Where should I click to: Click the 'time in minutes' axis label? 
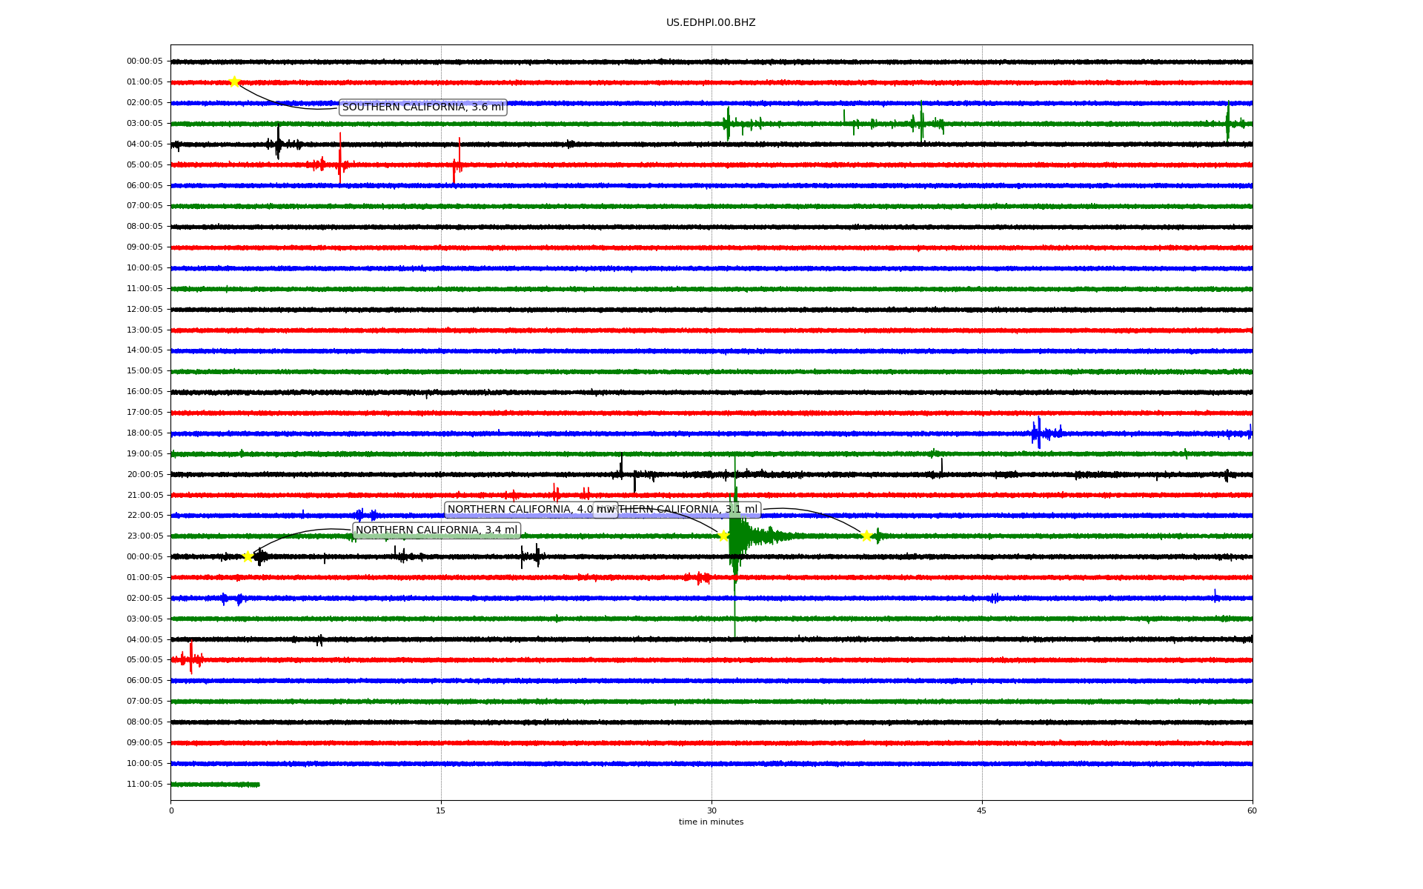(711, 822)
